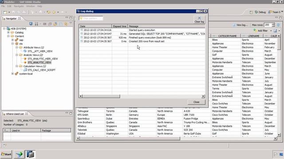Open the Open Perspective icon
This screenshot has width=284, height=159.
(251, 12)
